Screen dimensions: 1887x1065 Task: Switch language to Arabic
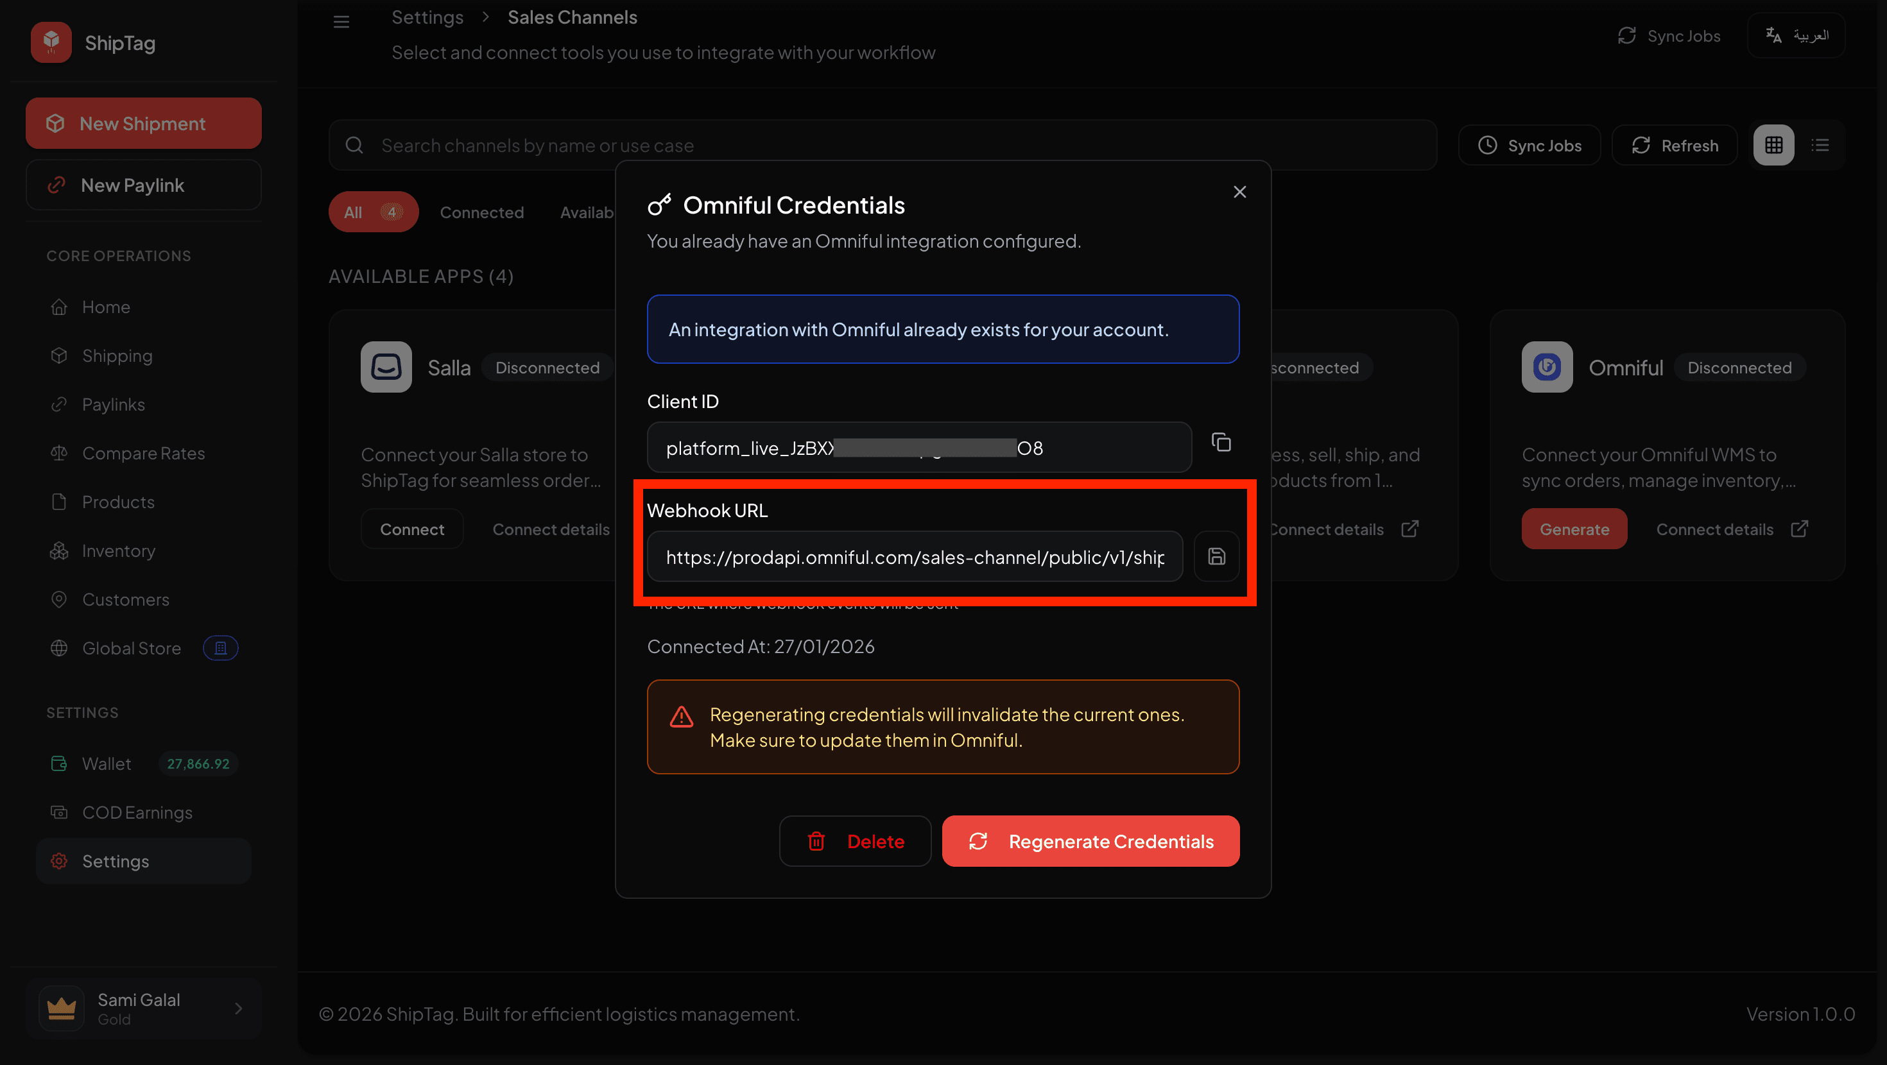[1796, 35]
